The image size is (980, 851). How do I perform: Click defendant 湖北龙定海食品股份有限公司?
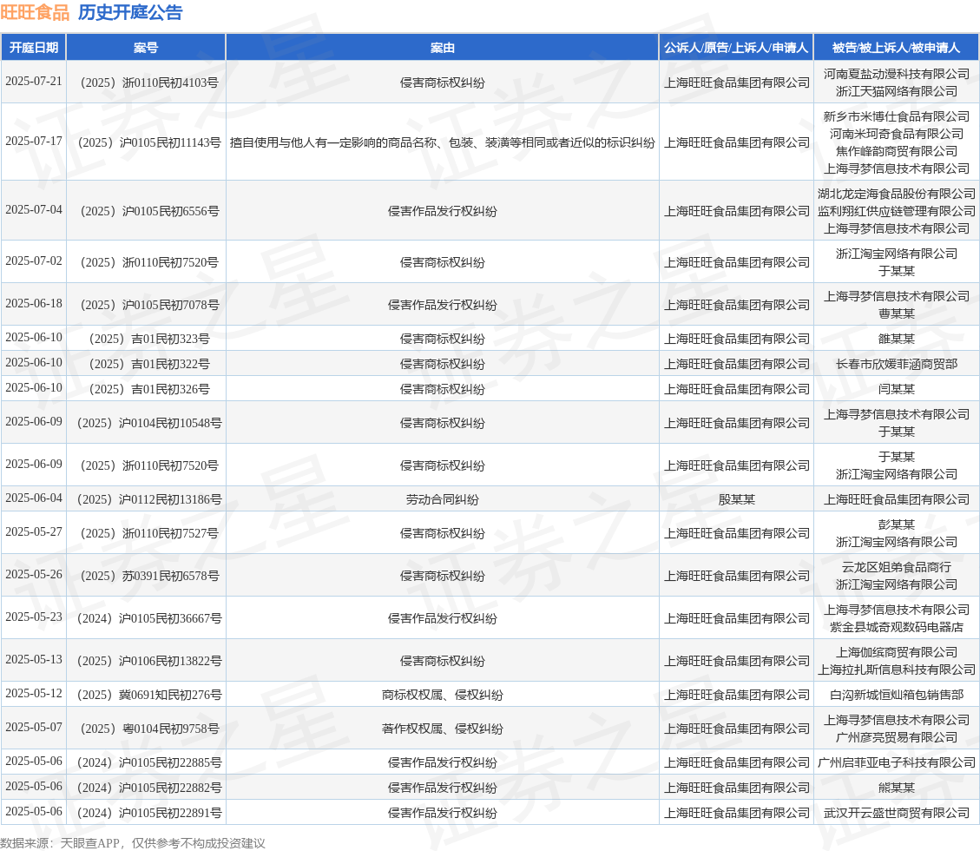(x=897, y=194)
